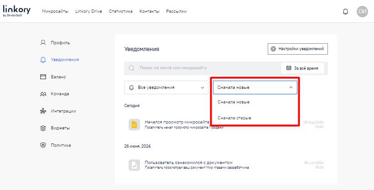Click the Уведомления bell icon in sidebar

tap(43, 60)
